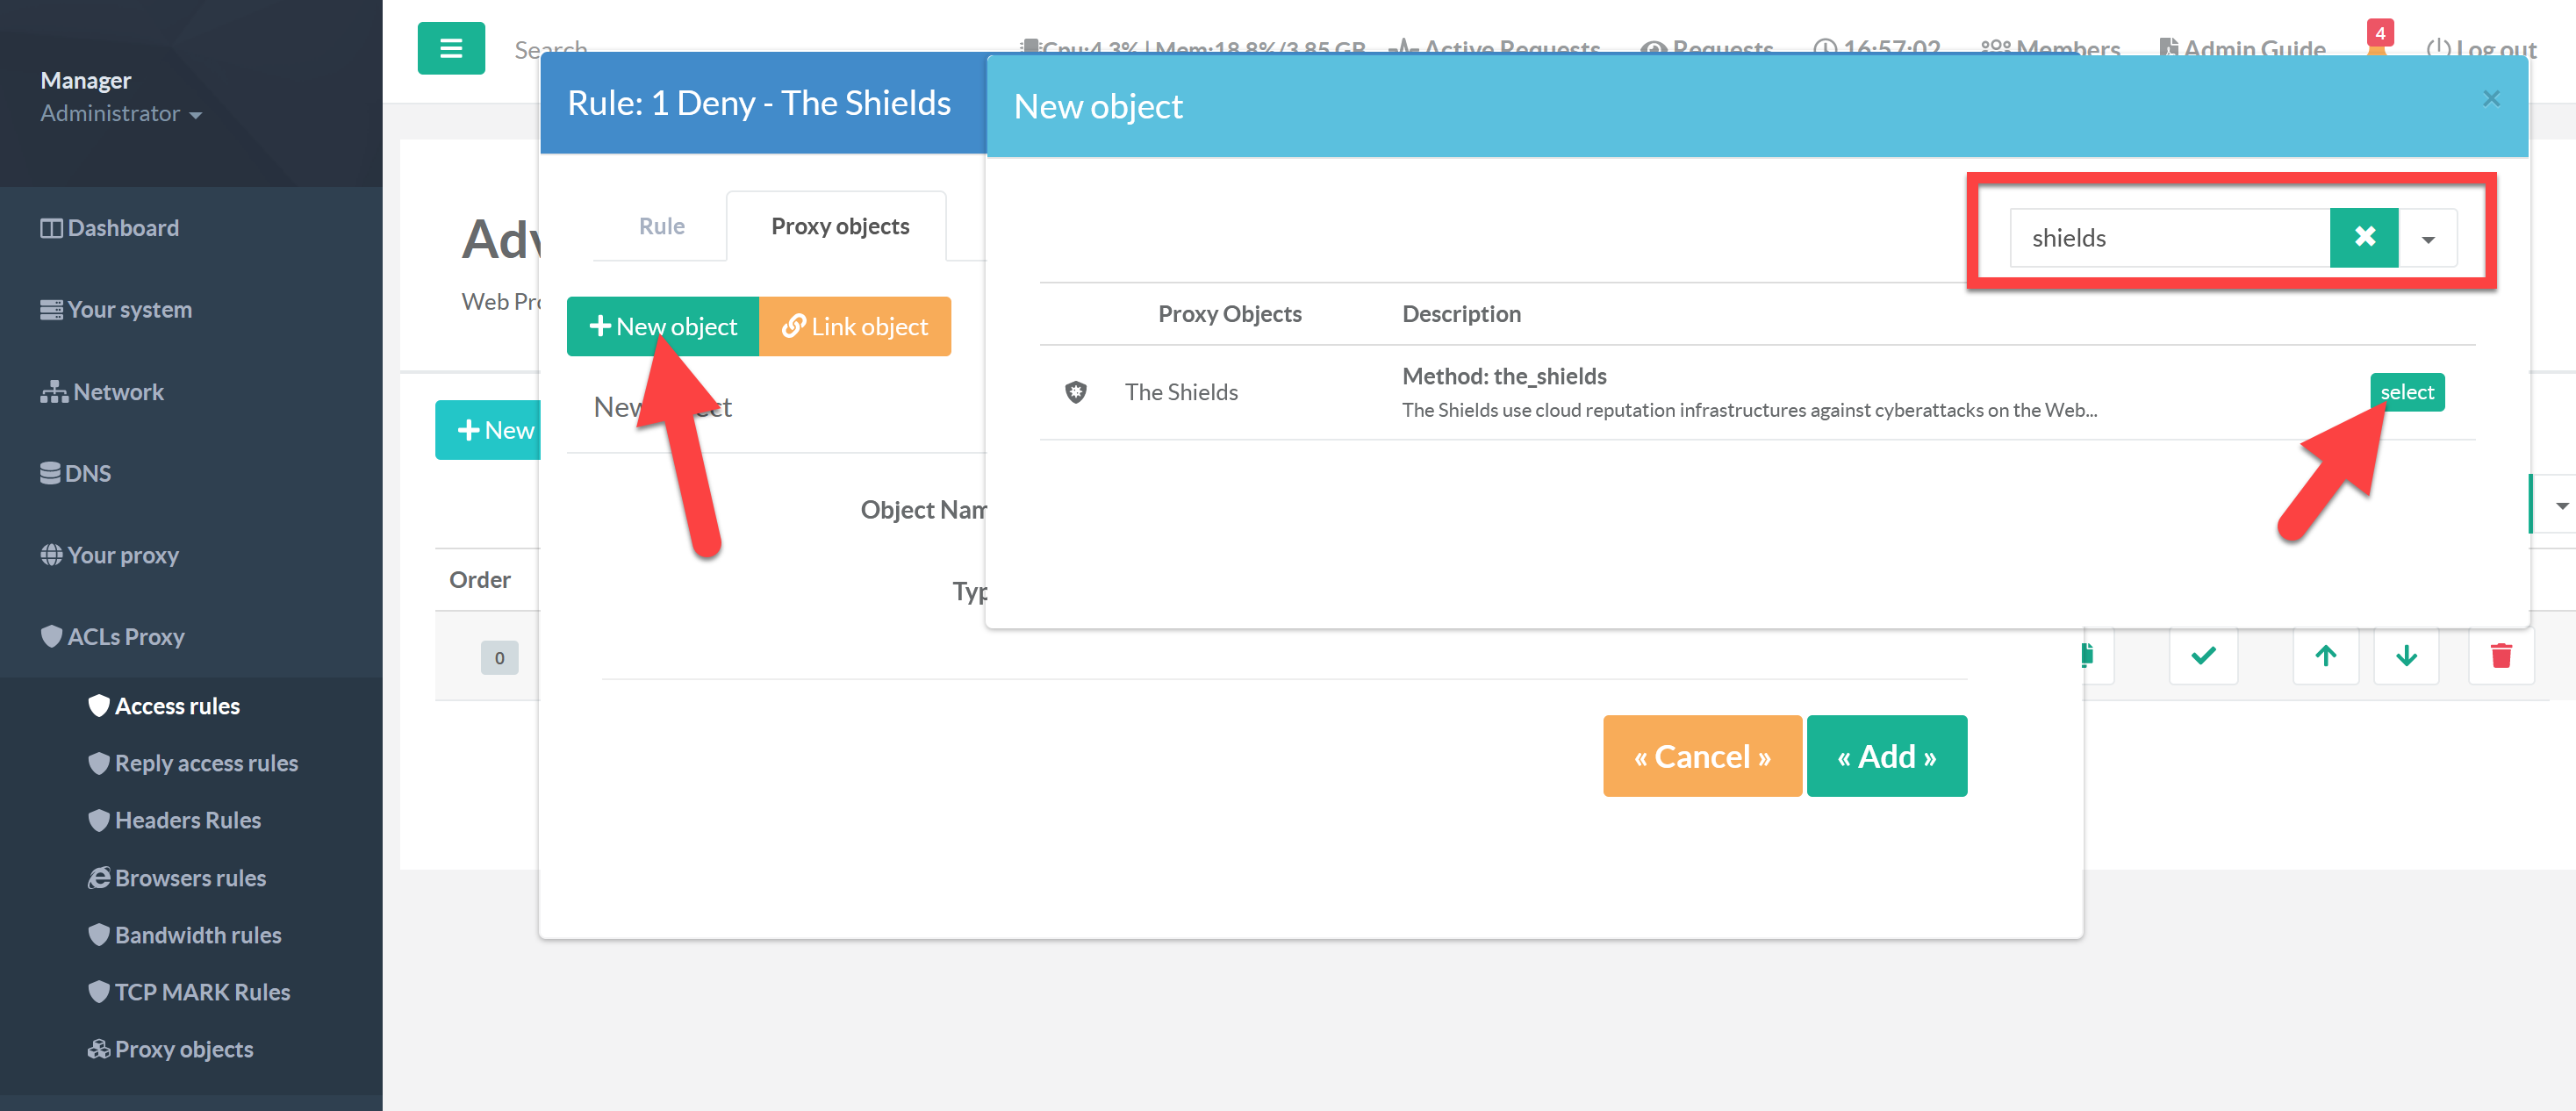Open Proxy objects tab in rule dialog
Viewport: 2576px width, 1111px height.
tap(839, 226)
